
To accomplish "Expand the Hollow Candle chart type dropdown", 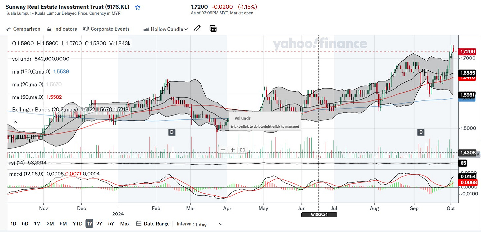I will click(166, 29).
